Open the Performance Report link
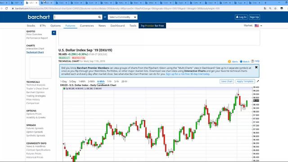Screen dimensions: 288x162 point(37,38)
